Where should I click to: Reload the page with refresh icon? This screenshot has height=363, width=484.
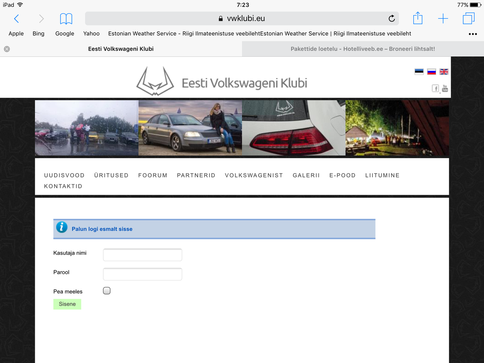(392, 19)
